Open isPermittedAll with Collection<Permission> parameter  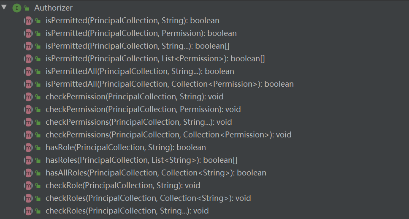pos(169,84)
